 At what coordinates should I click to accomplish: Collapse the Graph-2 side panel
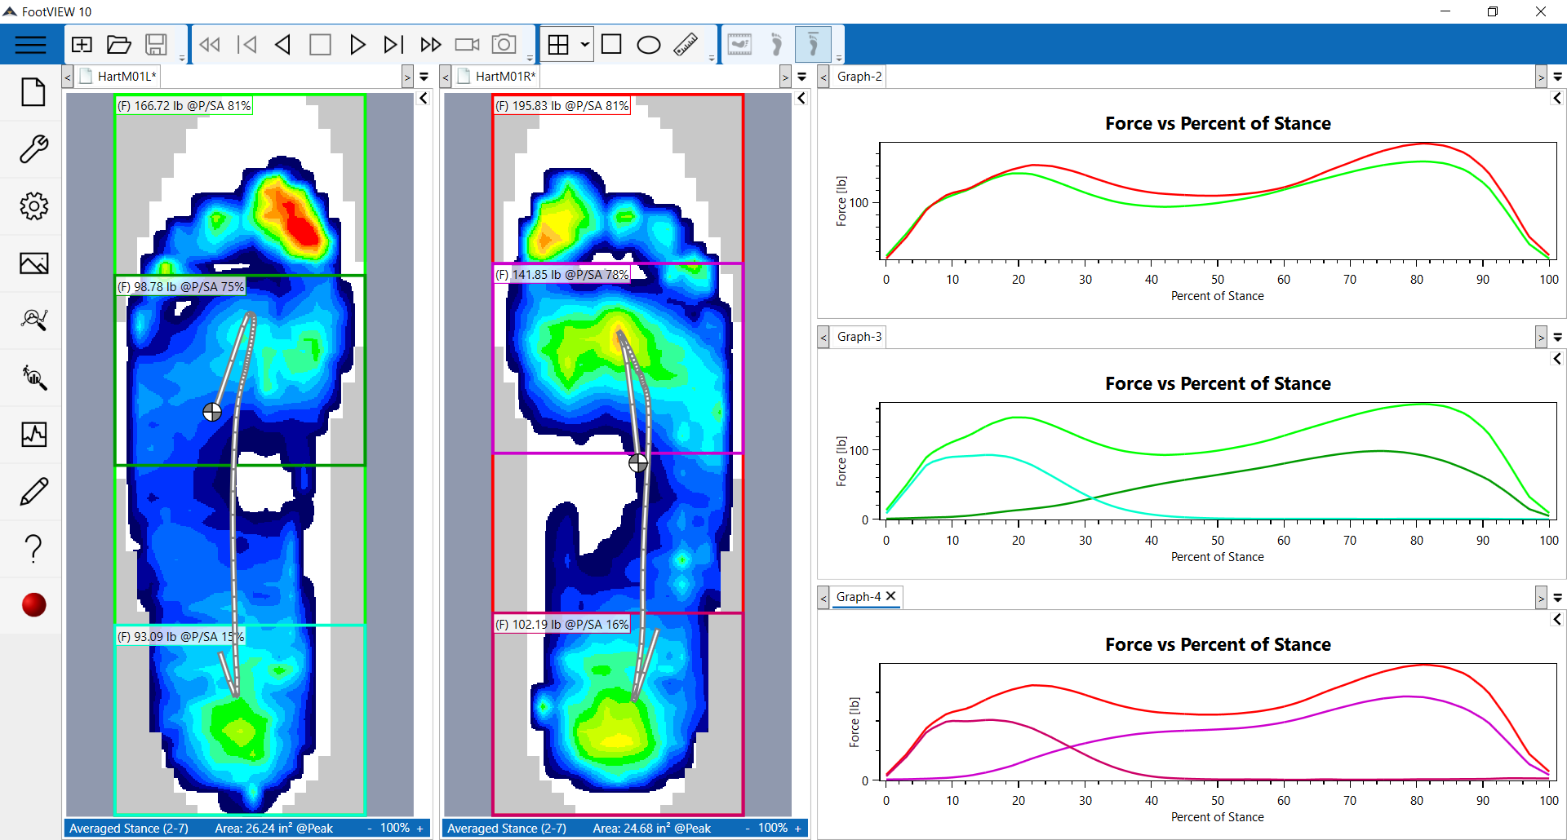tap(1557, 98)
